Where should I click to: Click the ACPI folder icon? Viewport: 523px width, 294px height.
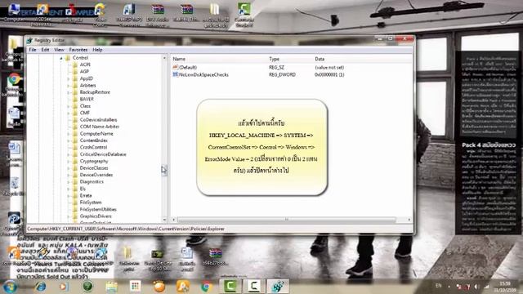point(75,65)
